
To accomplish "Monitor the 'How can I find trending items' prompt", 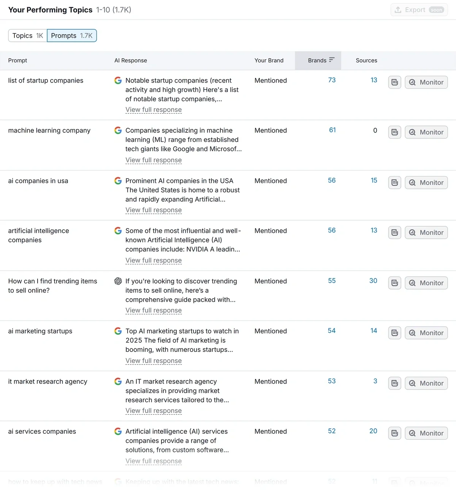I will point(426,283).
